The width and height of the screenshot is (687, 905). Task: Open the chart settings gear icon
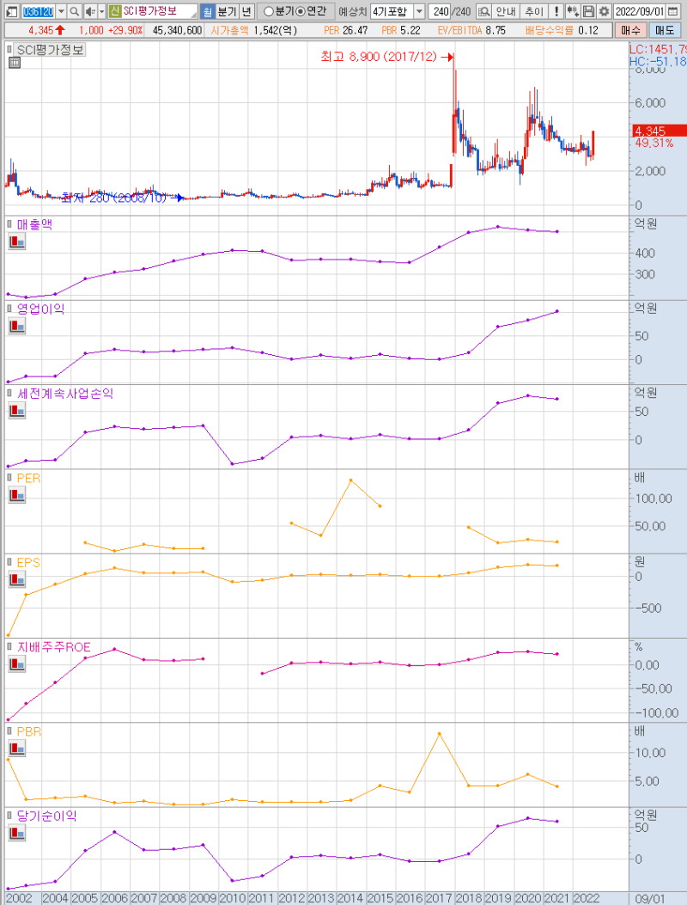[604, 11]
